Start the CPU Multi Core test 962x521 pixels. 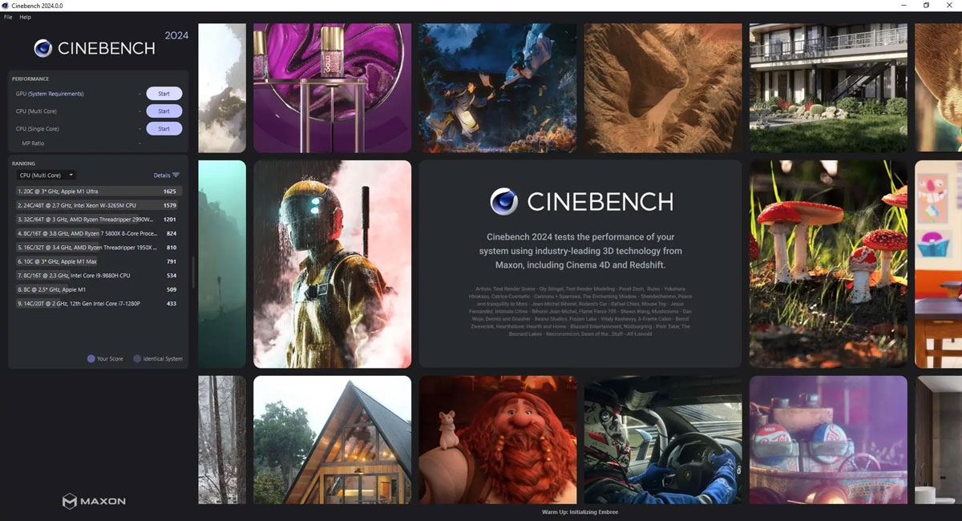click(164, 111)
